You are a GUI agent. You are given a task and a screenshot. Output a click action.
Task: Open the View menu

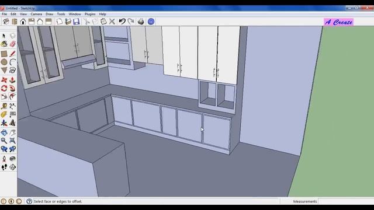tap(23, 14)
